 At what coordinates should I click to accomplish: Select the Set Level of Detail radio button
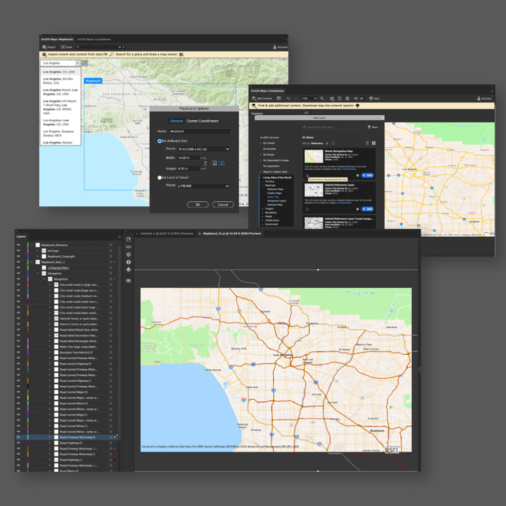tap(160, 178)
